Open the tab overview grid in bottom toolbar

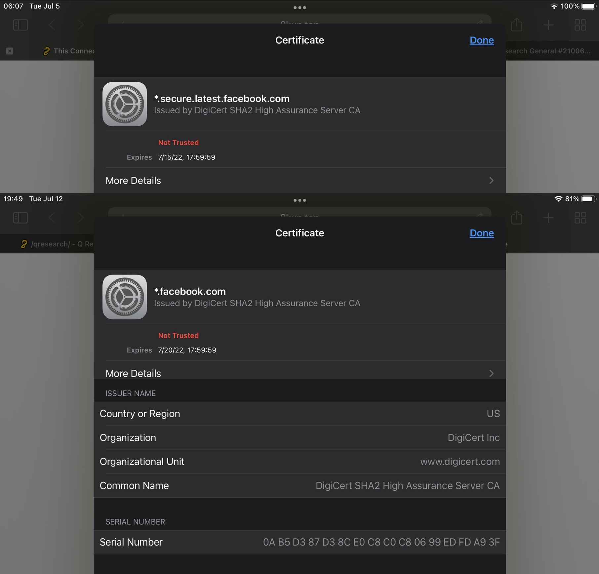[580, 218]
